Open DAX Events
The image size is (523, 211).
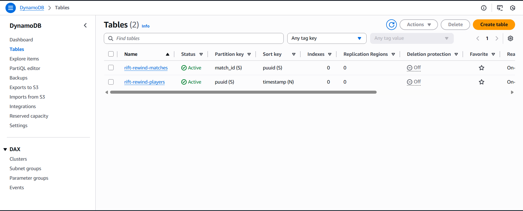[17, 188]
